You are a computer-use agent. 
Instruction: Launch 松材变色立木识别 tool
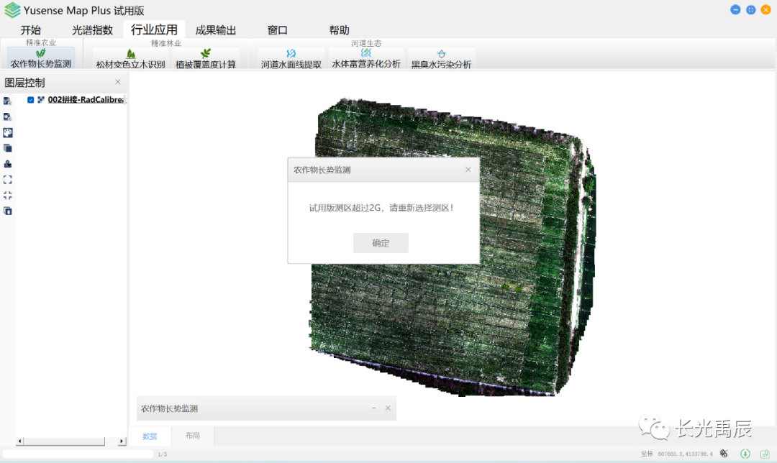[x=130, y=59]
